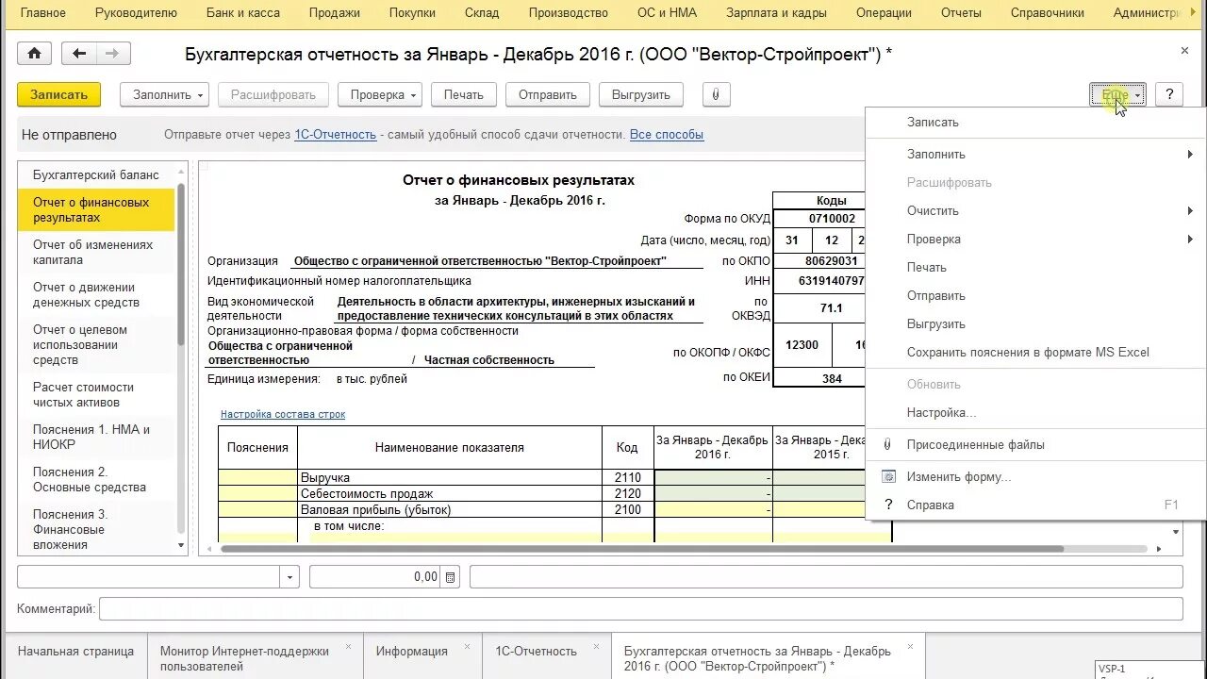
Task: Click the question mark icon next to Справка
Action: 888,505
